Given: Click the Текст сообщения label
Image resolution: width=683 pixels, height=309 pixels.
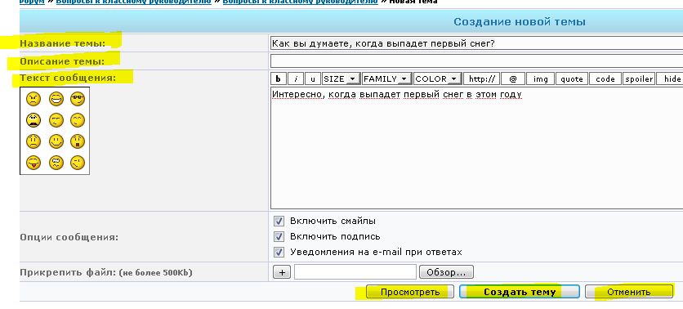Looking at the screenshot, I should coord(68,78).
